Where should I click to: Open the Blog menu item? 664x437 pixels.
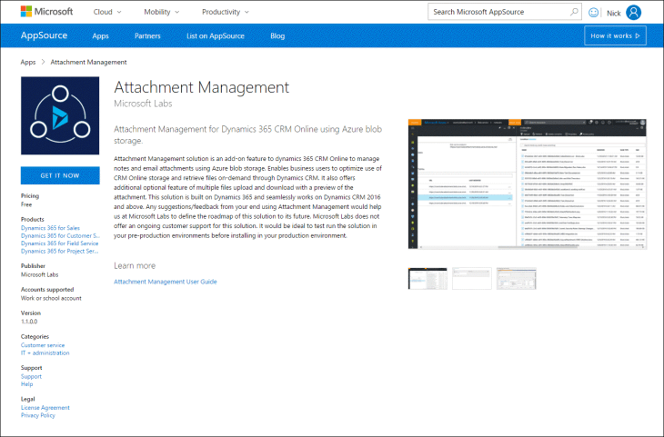coord(277,36)
